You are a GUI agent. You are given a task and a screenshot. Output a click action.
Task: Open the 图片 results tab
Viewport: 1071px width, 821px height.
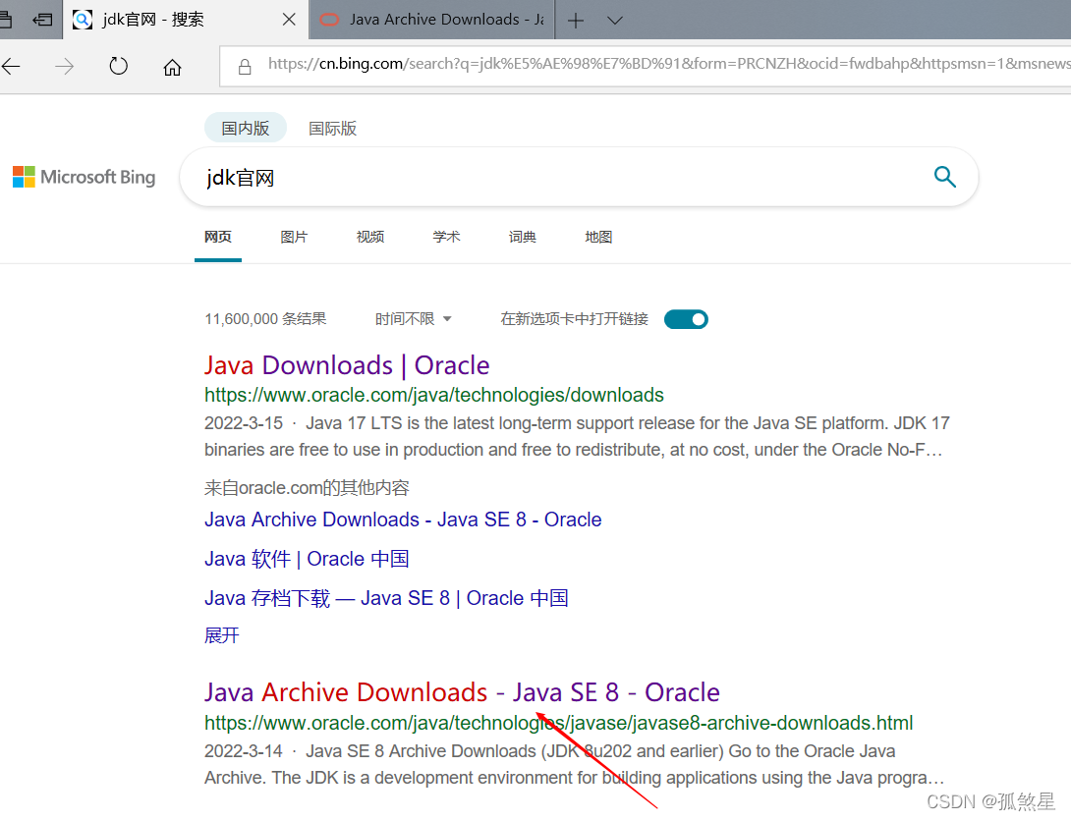(294, 237)
